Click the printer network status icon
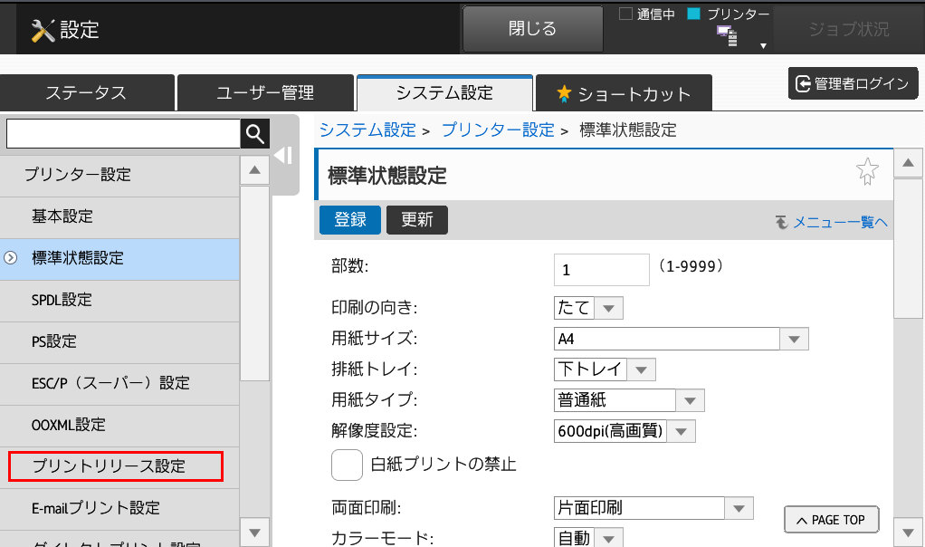Viewport: 925px width, 547px height. pos(728,35)
